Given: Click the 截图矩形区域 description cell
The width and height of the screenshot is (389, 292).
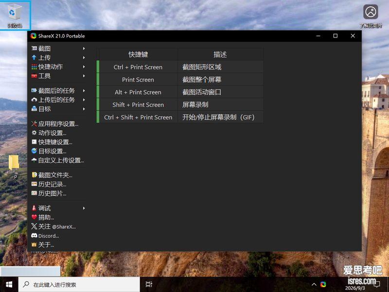Looking at the screenshot, I should click(x=221, y=67).
